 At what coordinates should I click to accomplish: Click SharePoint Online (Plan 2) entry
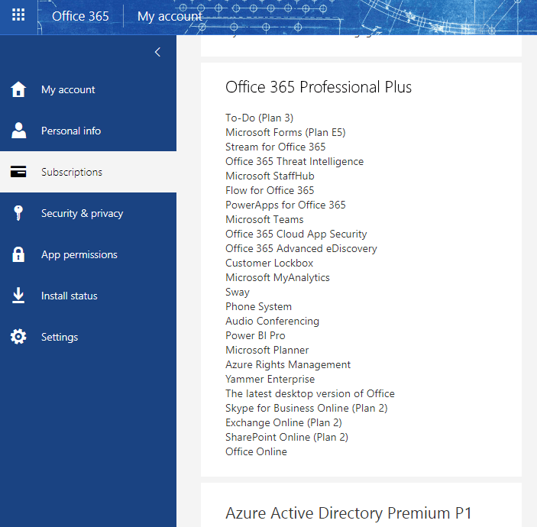[286, 437]
